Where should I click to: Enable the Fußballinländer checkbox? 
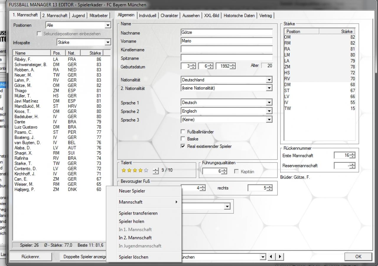(183, 132)
